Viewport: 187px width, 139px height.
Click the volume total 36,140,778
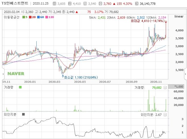coord(148,4)
